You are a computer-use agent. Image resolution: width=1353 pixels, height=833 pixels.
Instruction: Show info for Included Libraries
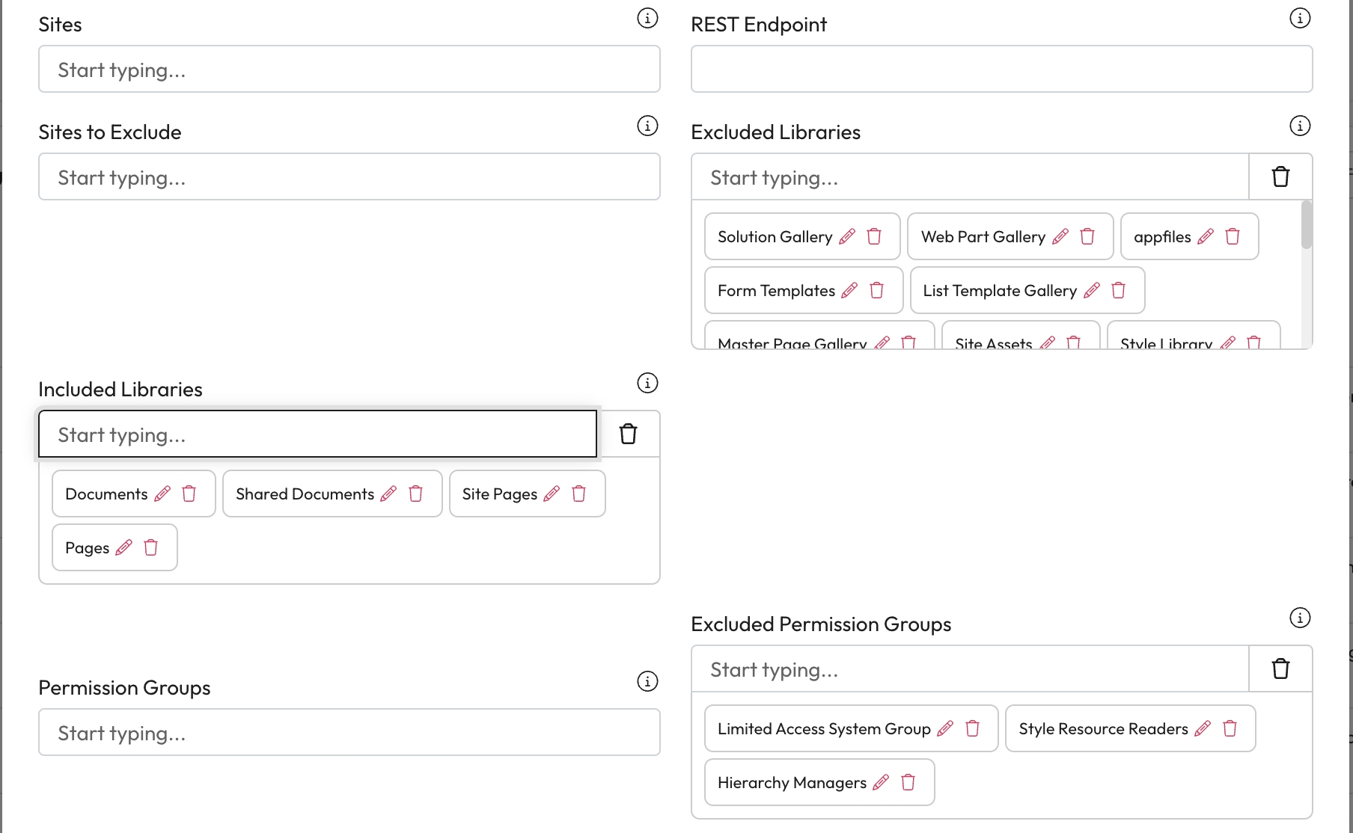(647, 383)
